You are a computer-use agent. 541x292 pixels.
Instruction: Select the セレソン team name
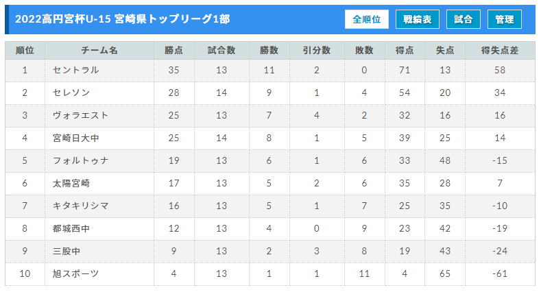71,93
